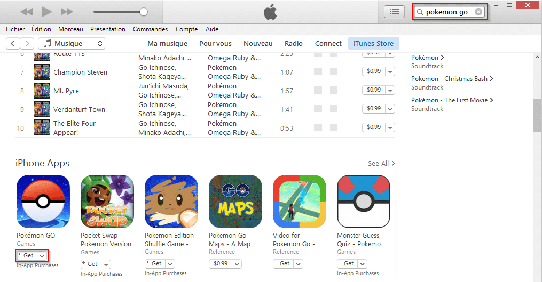This screenshot has height=282, width=542.
Task: Switch to the Pour vous tab
Action: point(215,44)
